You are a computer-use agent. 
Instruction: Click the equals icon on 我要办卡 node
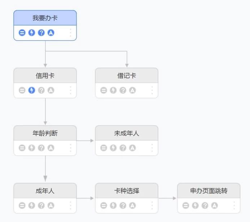point(22,33)
